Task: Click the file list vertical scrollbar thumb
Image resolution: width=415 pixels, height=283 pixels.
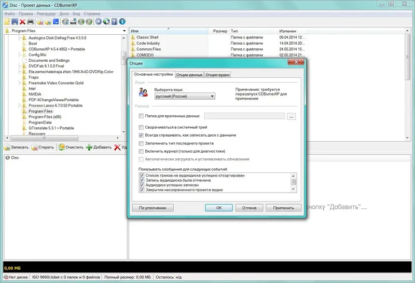Action: pyautogui.click(x=407, y=57)
